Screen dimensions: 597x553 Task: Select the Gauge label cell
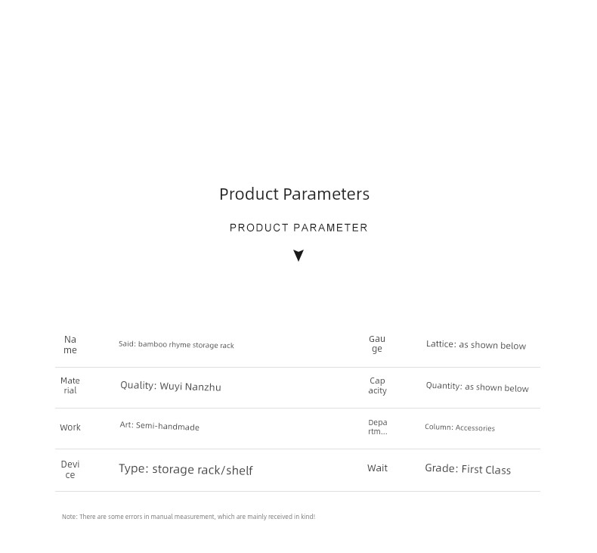click(x=377, y=343)
